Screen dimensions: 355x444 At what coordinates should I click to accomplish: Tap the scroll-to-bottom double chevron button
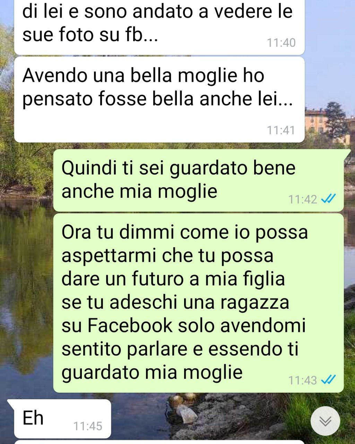coord(325,421)
